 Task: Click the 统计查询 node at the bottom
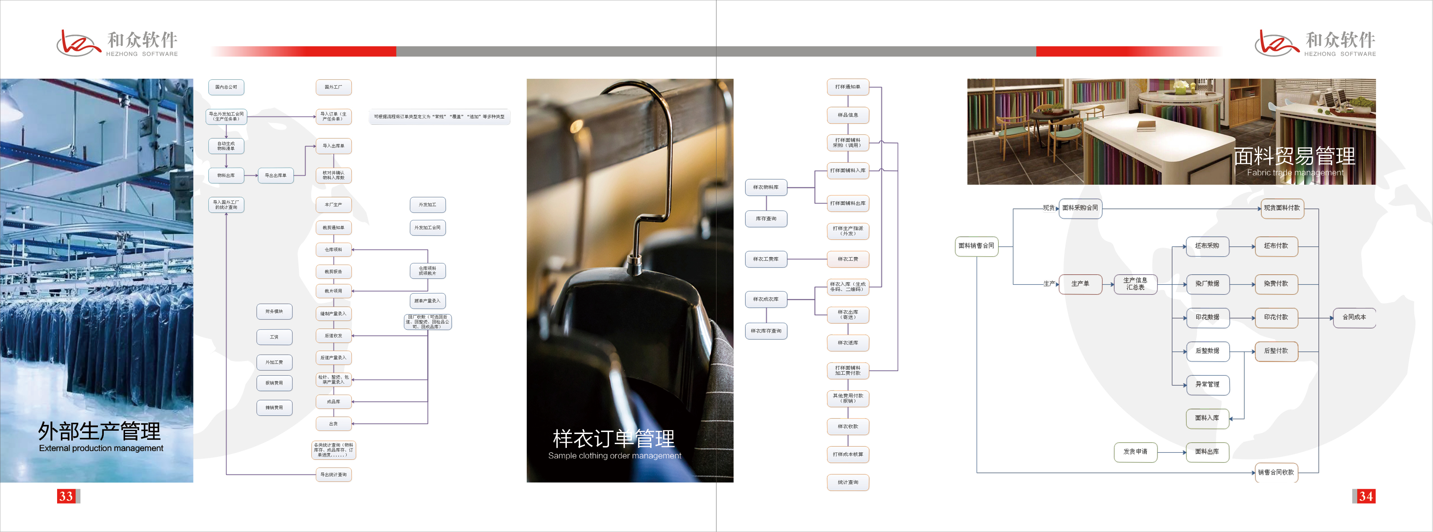847,482
